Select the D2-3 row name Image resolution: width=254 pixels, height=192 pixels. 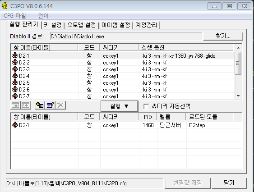(x=24, y=69)
